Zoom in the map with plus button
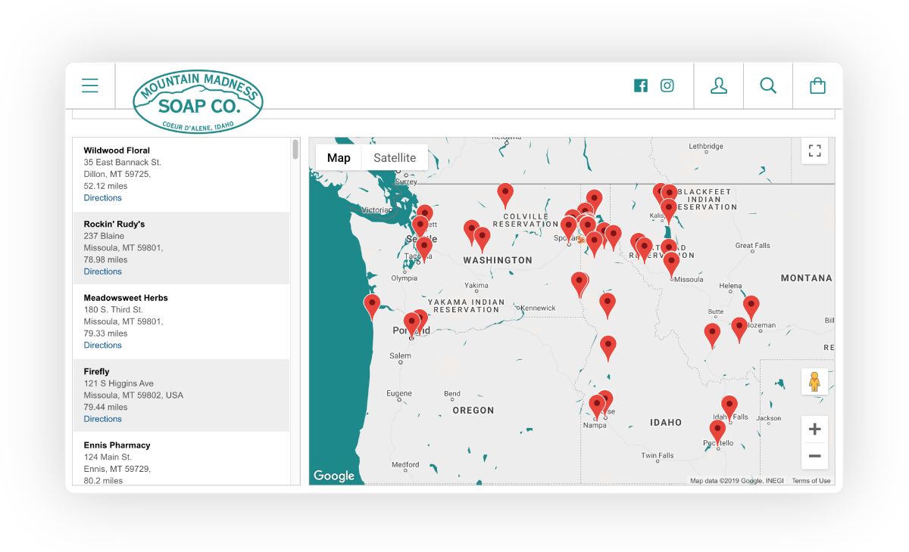This screenshot has width=909, height=552. click(815, 430)
